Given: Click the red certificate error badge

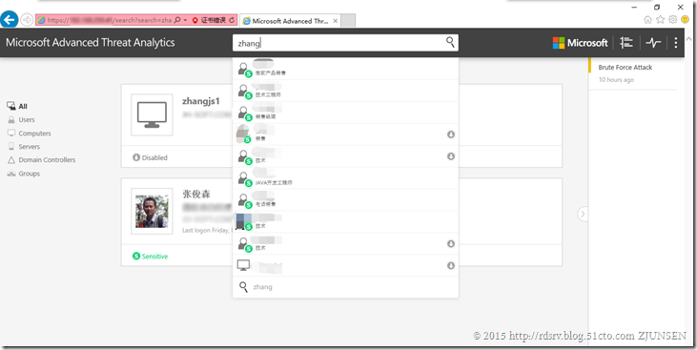Looking at the screenshot, I should pyautogui.click(x=209, y=20).
